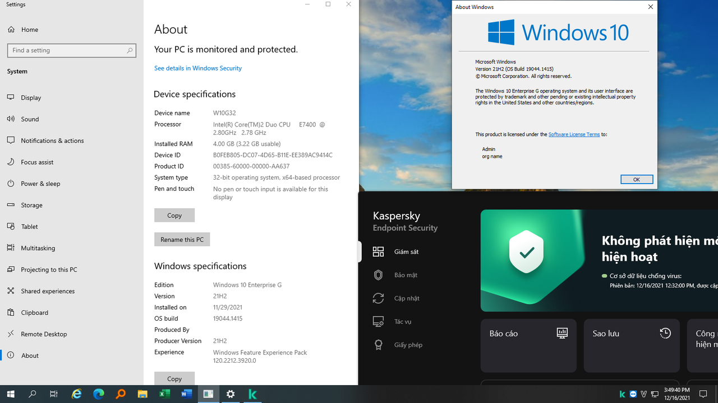This screenshot has width=718, height=403.
Task: Click Windows 10 Enterprise G edition text
Action: [247, 285]
